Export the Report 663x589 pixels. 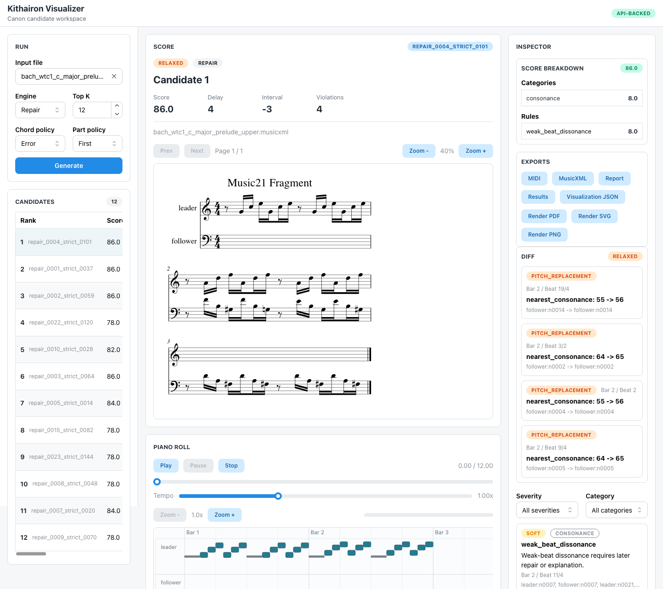614,179
